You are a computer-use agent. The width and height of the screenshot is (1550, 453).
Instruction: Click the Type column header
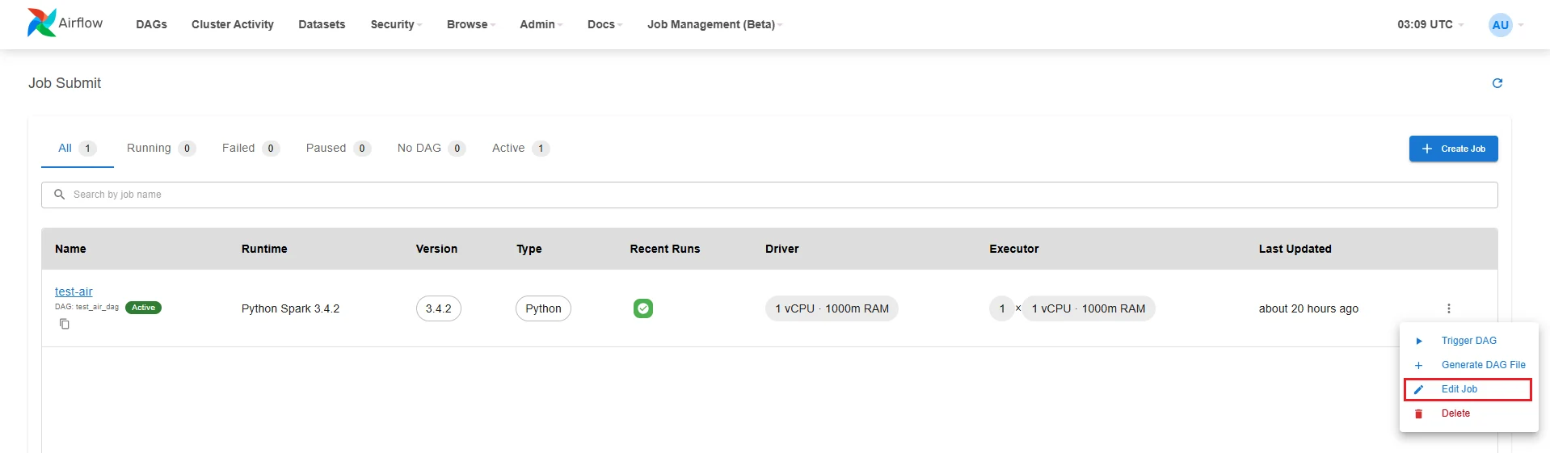pyautogui.click(x=529, y=249)
